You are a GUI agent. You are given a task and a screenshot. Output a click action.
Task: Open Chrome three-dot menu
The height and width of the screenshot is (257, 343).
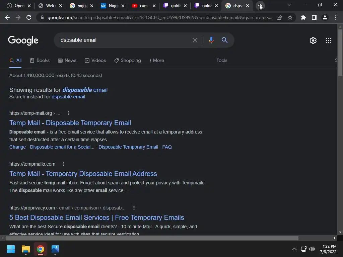336,17
